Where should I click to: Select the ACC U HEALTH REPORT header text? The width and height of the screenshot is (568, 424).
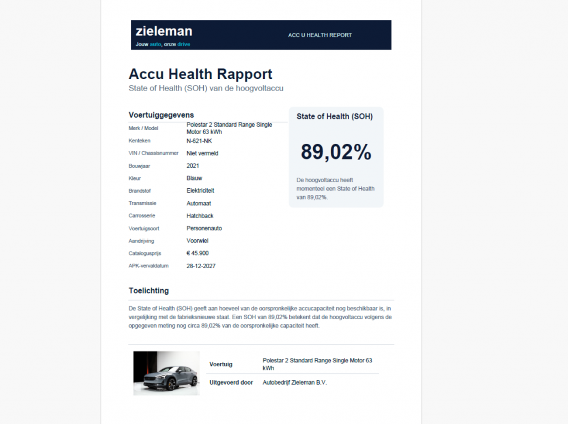pos(320,35)
